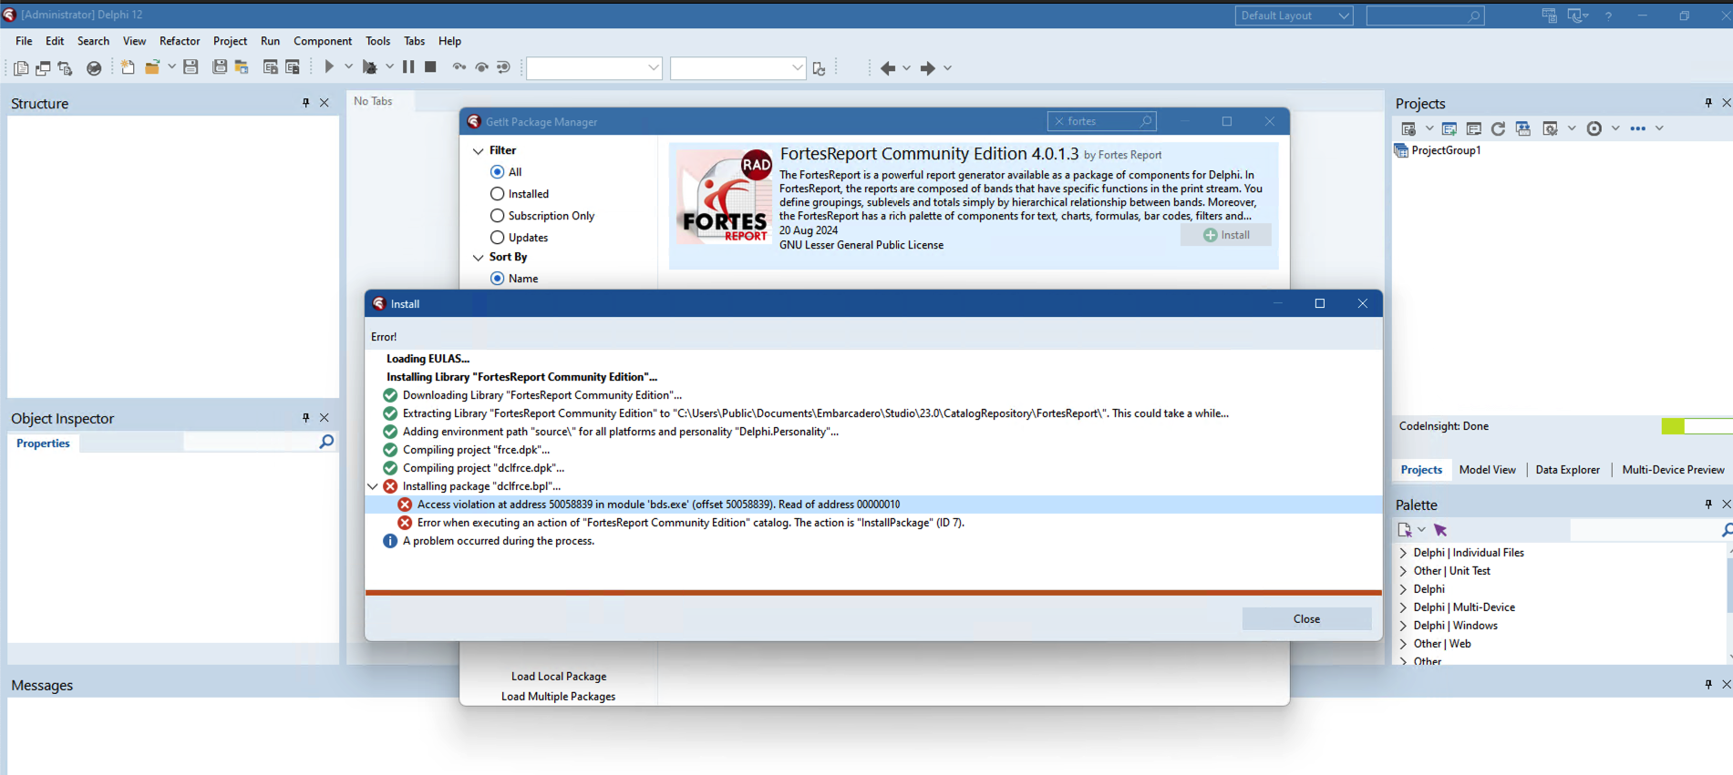Click the Step Over debug icon

point(481,67)
